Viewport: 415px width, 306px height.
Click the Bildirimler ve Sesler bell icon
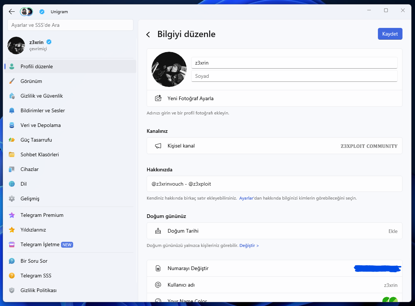point(12,110)
